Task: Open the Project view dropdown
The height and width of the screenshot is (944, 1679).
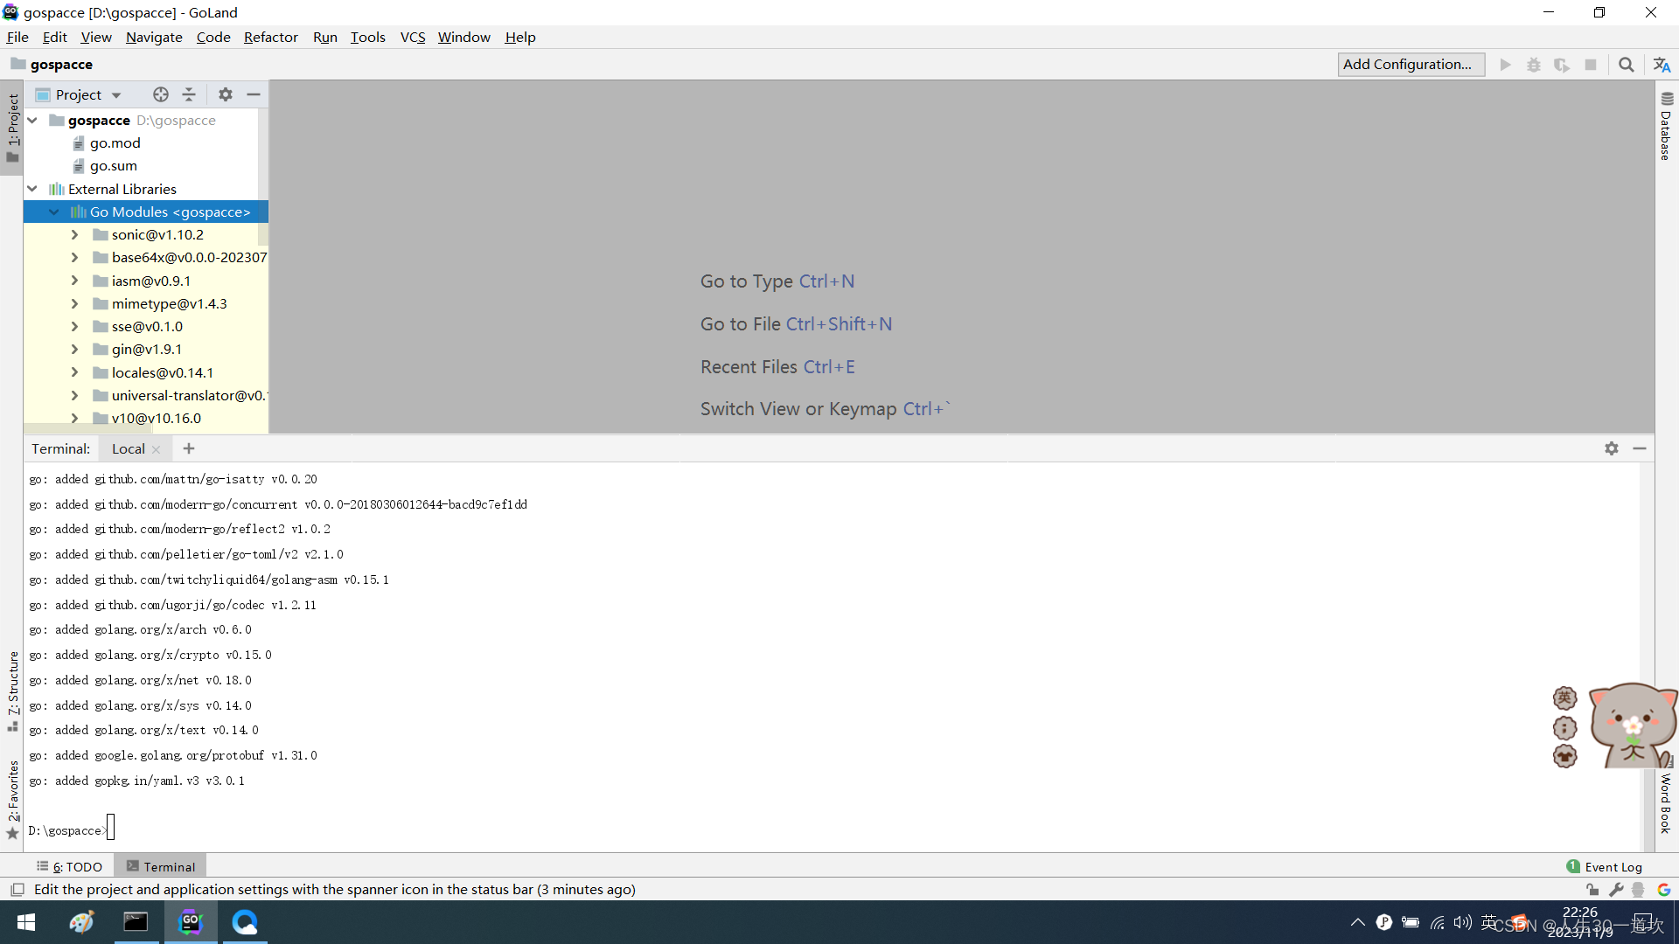Action: tap(116, 95)
